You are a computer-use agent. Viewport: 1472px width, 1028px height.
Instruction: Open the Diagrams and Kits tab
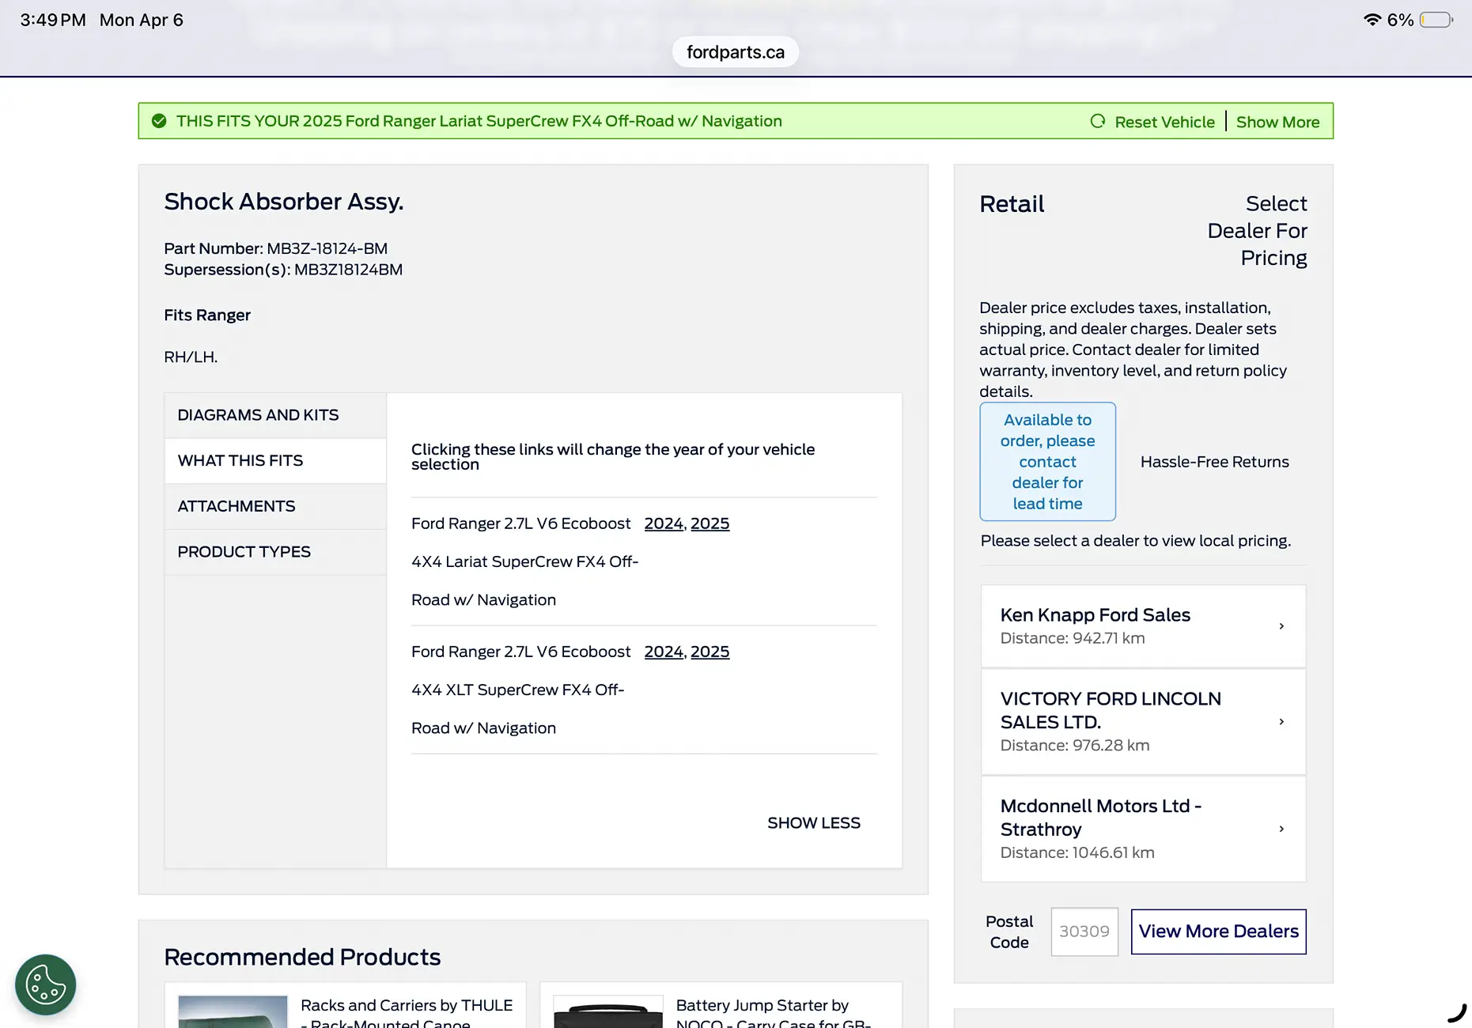point(275,415)
